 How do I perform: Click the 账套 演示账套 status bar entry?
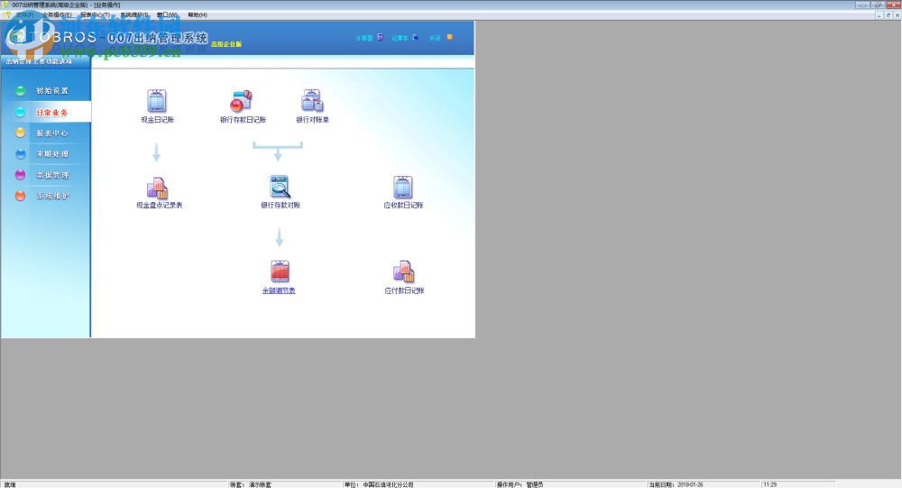point(251,484)
